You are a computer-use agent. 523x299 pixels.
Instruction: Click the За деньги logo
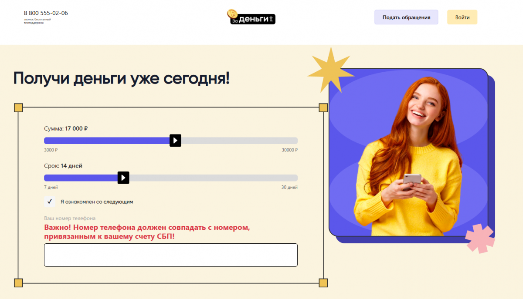click(x=251, y=17)
